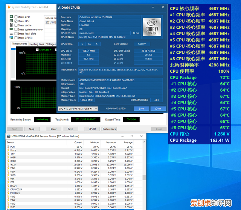The image size is (241, 210).
Task: Check the Stress local disks box
Action: 16,34
